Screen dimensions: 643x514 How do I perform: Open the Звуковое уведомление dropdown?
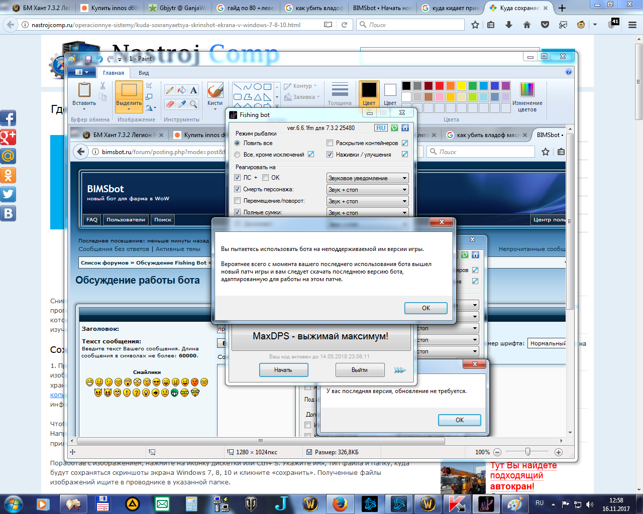click(x=368, y=178)
